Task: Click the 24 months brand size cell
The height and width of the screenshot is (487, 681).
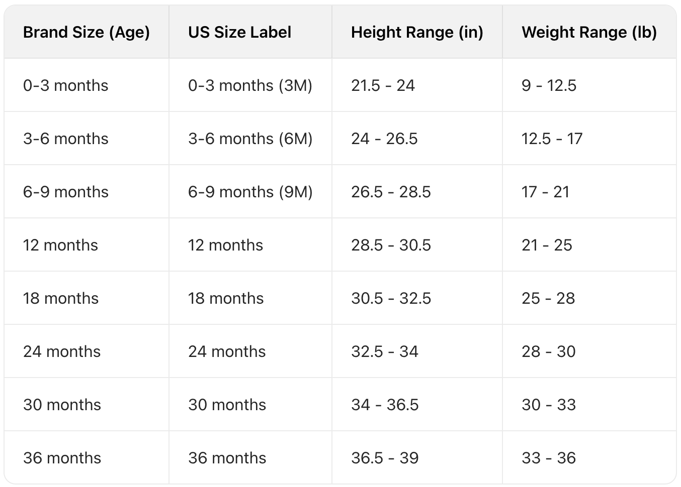Action: [62, 351]
